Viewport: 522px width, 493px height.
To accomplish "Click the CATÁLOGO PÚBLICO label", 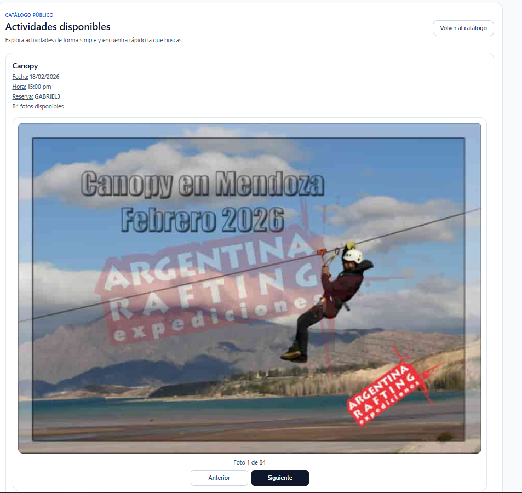I will [29, 15].
